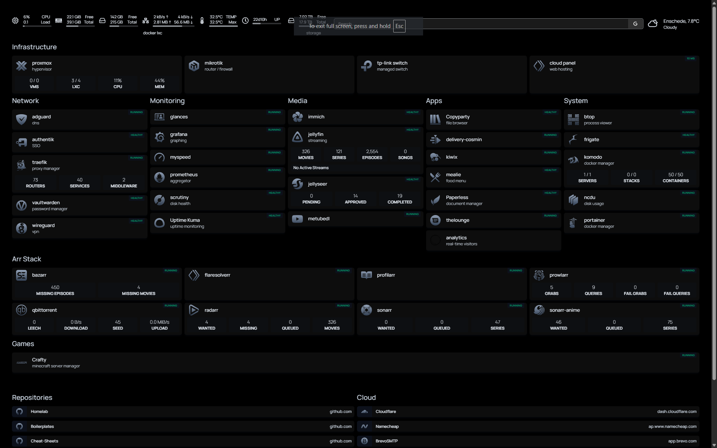Open the mealie food menu icon
The image size is (717, 448).
coord(435,178)
